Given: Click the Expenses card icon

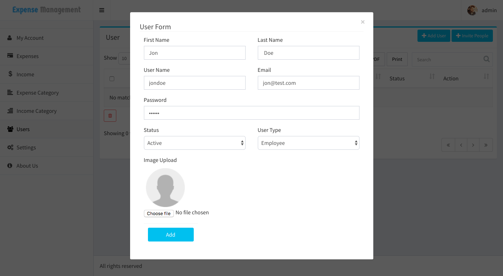Looking at the screenshot, I should [x=10, y=56].
